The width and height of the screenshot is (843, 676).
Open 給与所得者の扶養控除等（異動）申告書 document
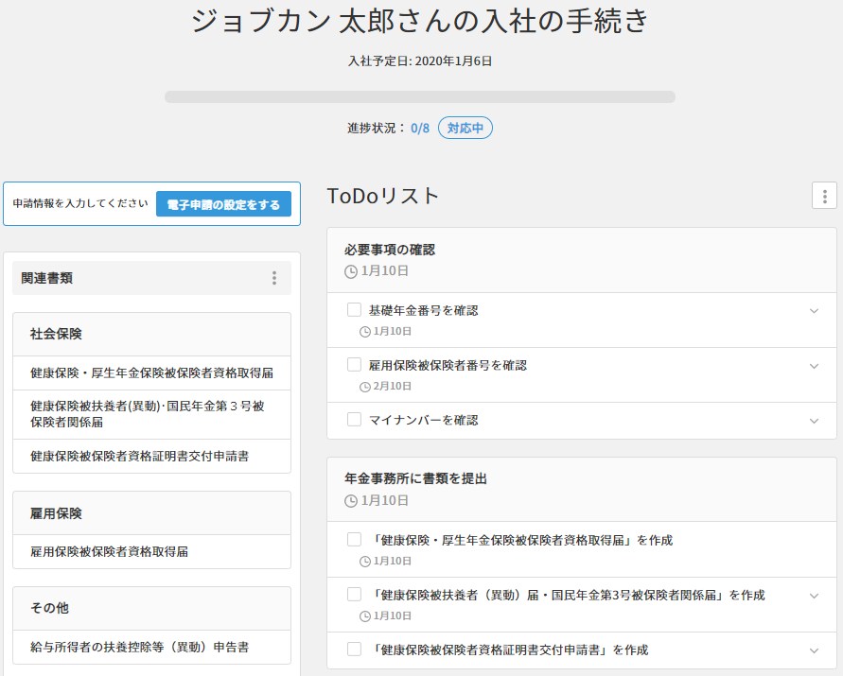point(139,648)
